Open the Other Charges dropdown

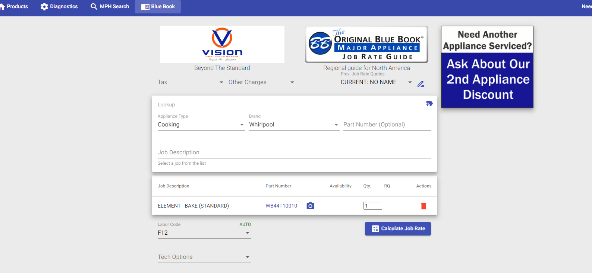click(x=262, y=82)
